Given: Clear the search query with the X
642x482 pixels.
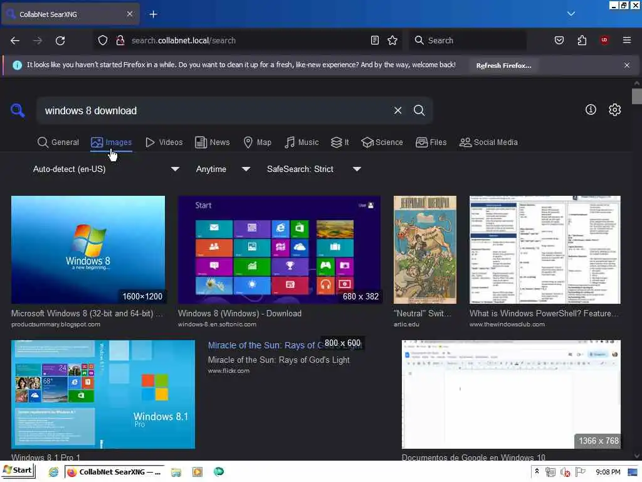Looking at the screenshot, I should [397, 110].
